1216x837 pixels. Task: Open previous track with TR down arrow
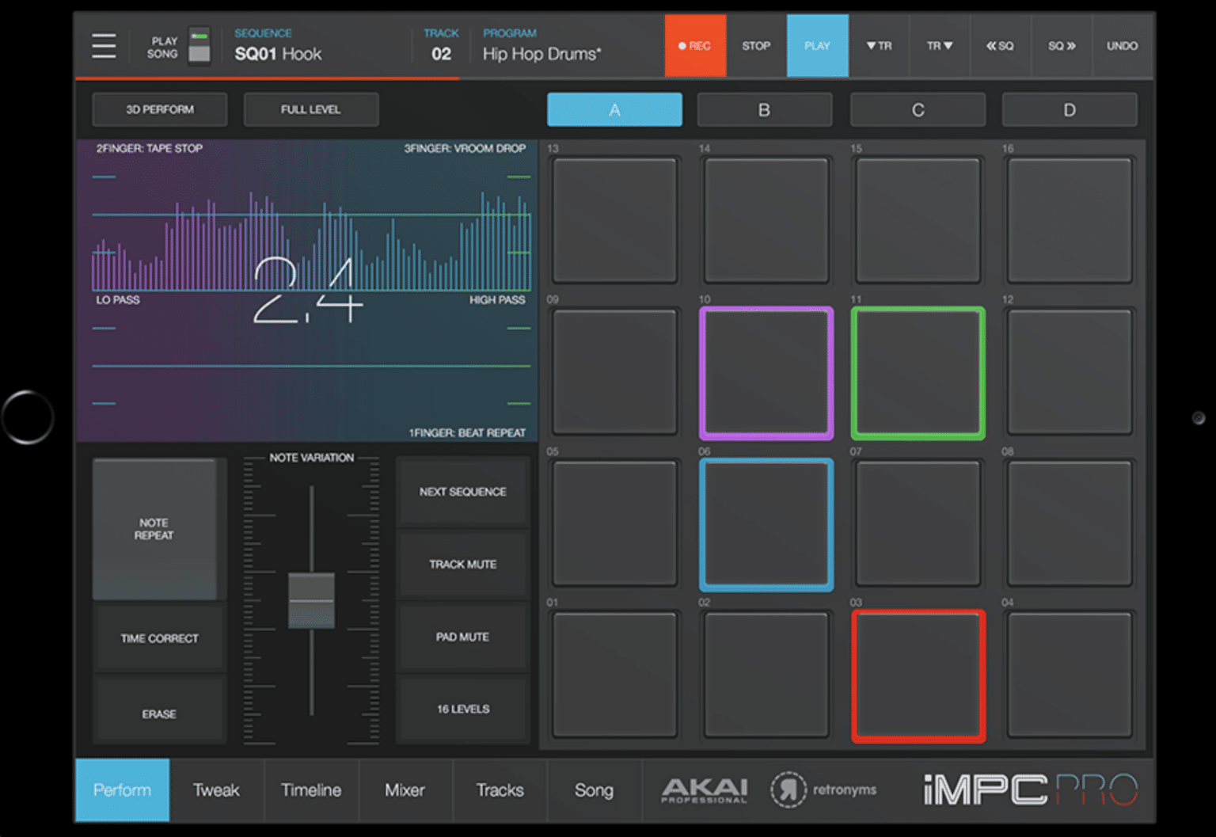pos(879,46)
